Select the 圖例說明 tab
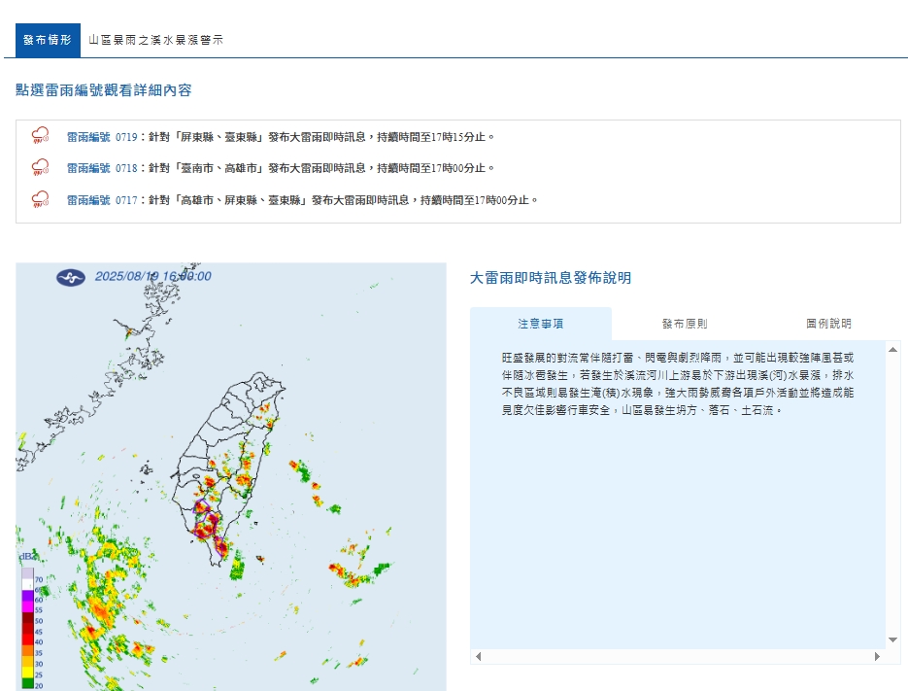This screenshot has height=691, width=908. [828, 324]
